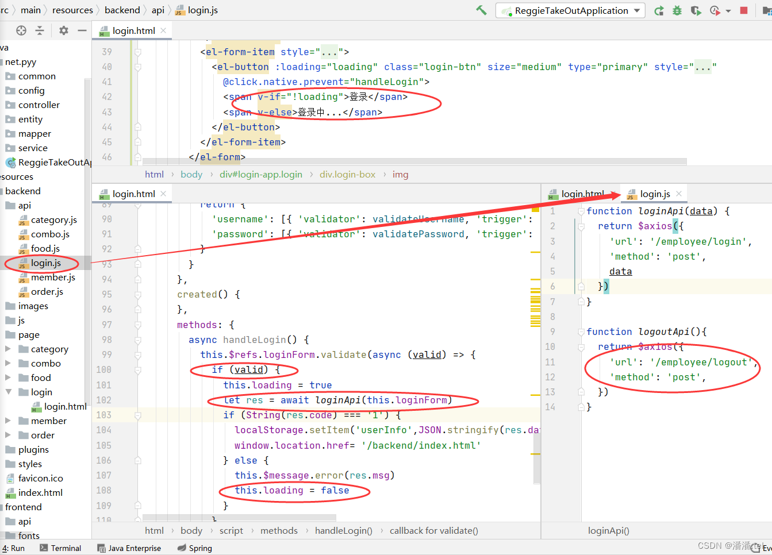This screenshot has width=772, height=555.
Task: Expand the category folder arrow
Action: tap(8, 349)
